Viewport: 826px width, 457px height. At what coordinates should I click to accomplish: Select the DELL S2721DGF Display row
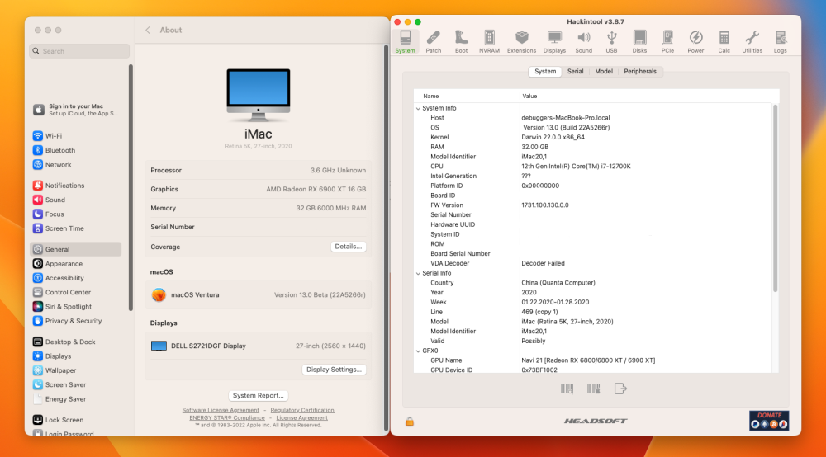pyautogui.click(x=258, y=346)
